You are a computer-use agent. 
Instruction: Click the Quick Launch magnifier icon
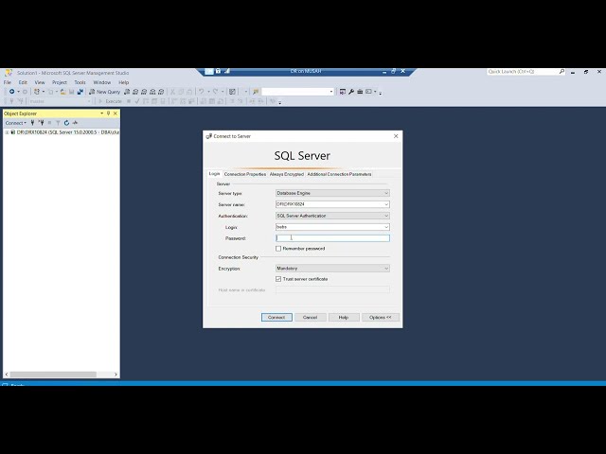click(x=561, y=72)
